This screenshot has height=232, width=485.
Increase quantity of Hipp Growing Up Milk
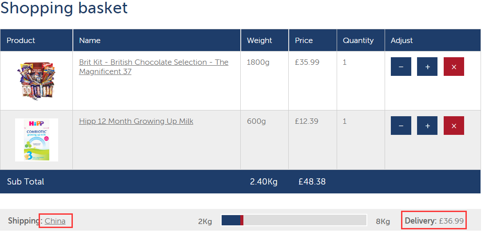point(427,126)
